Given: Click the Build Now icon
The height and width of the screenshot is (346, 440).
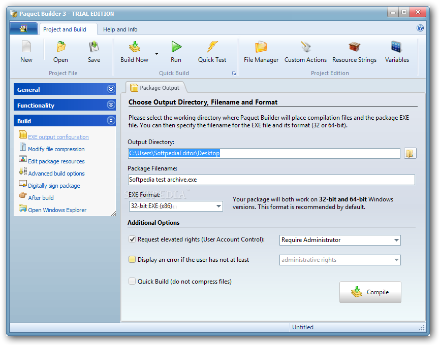Looking at the screenshot, I should 135,47.
